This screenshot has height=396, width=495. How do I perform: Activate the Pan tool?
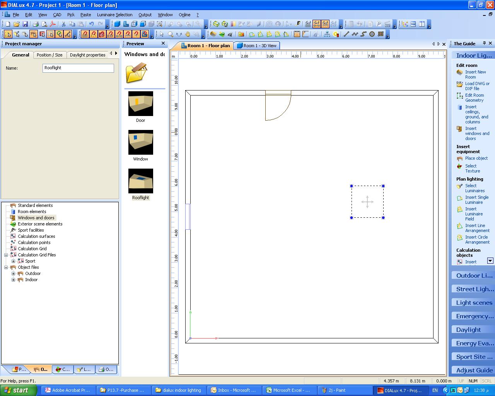(187, 34)
